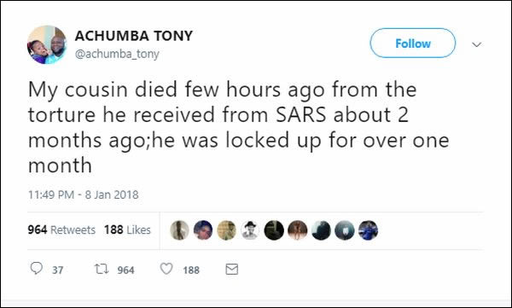Open the ACHUMBA TONY display name link
This screenshot has width=512, height=308.
134,36
